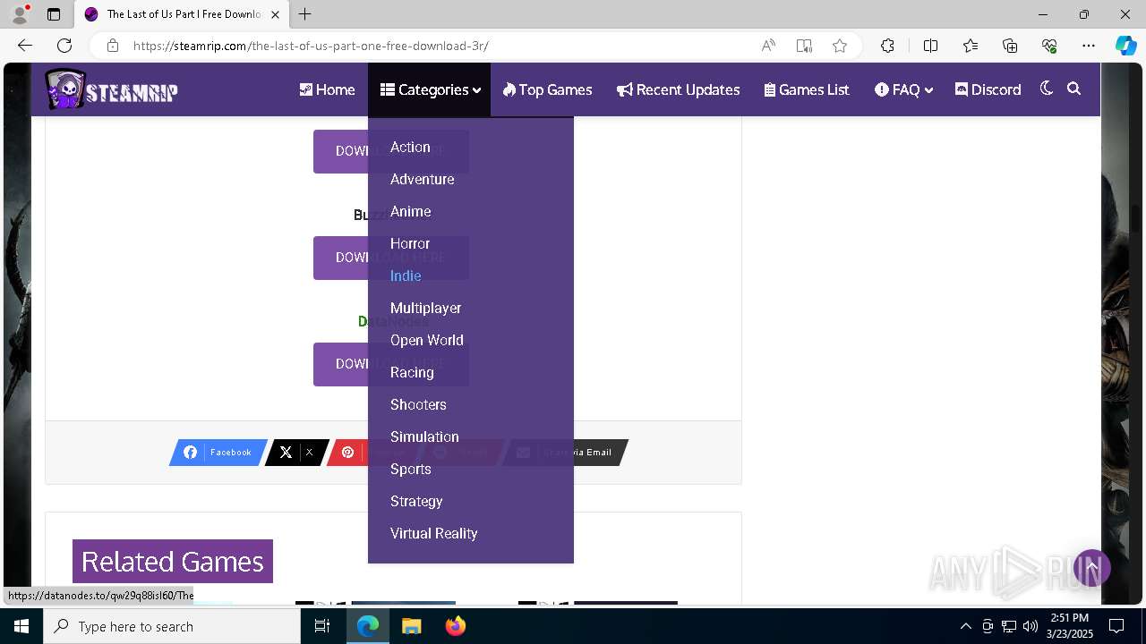Select Strategy category
The width and height of the screenshot is (1146, 644).
416,501
